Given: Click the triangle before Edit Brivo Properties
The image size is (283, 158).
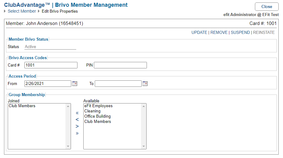Looking at the screenshot, I should pos(39,11).
